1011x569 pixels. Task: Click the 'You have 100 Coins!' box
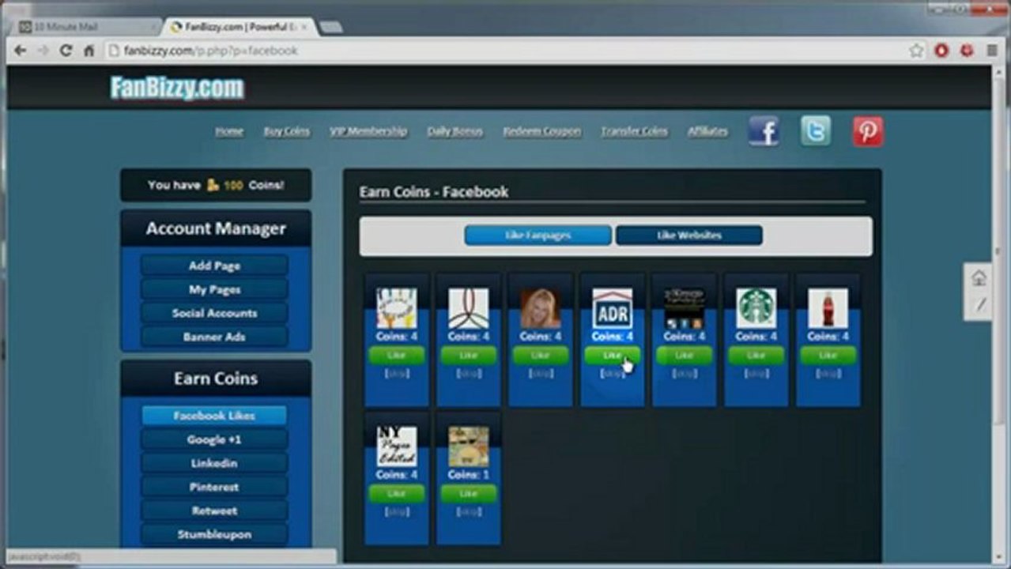pyautogui.click(x=216, y=185)
